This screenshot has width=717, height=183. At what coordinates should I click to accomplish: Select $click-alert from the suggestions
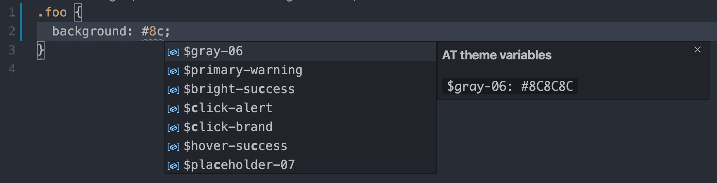click(x=301, y=108)
